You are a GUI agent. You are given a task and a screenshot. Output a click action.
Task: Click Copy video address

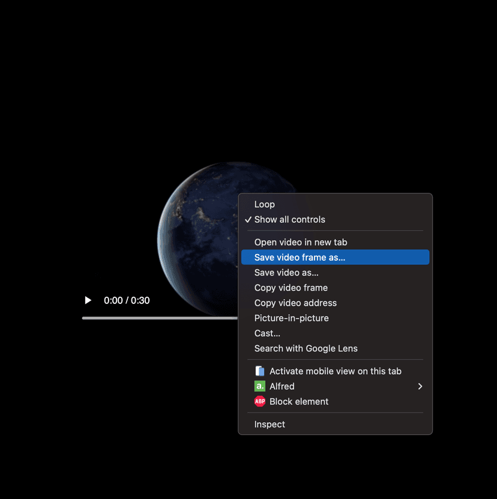tap(295, 303)
